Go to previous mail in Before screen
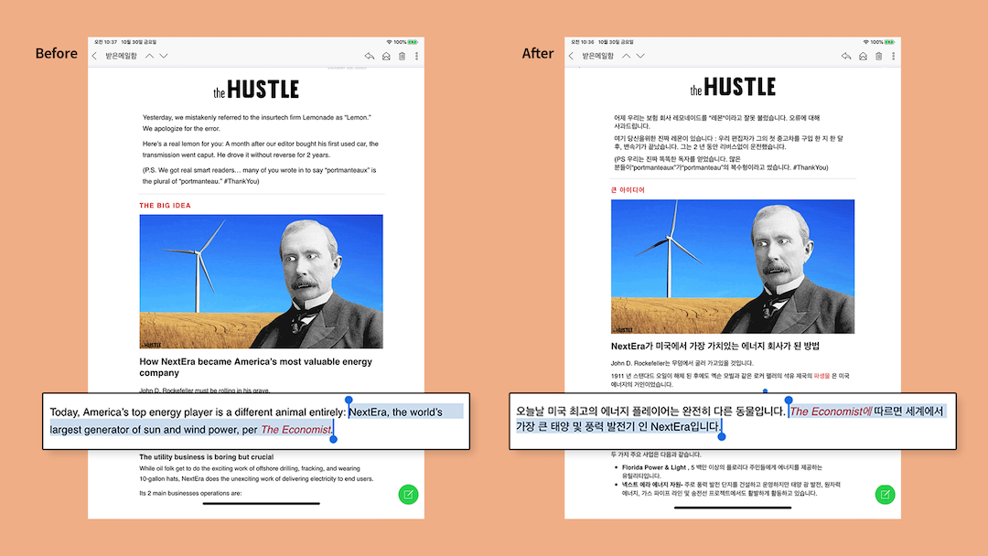 click(x=149, y=56)
